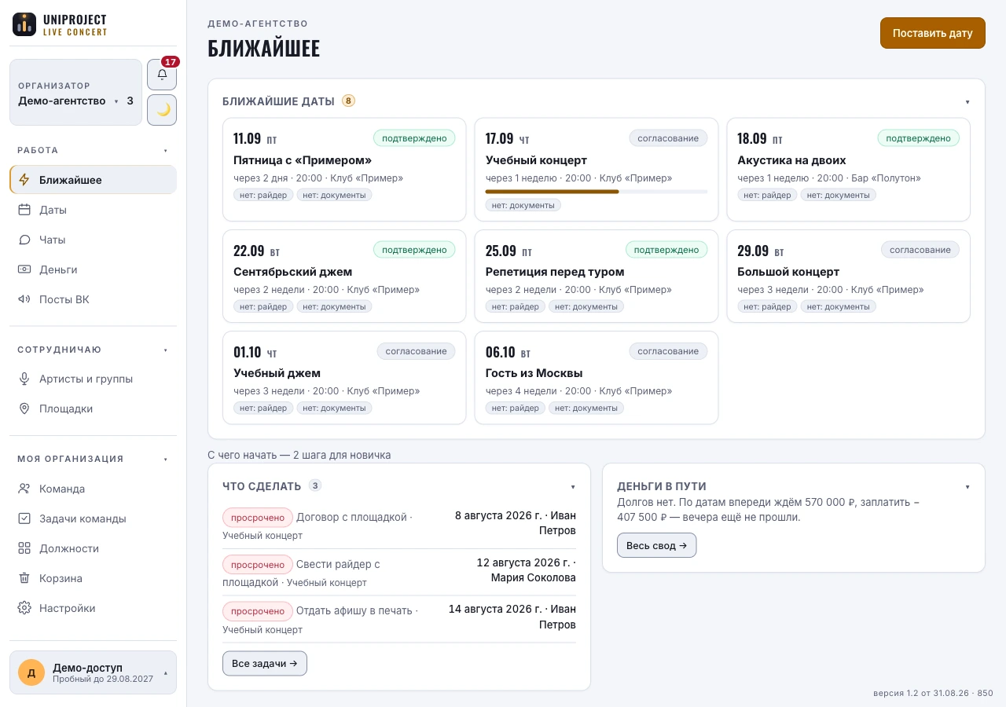Viewport: 1006px width, 707px height.
Task: Click the gear icon beside Настройки
Action: (x=24, y=608)
